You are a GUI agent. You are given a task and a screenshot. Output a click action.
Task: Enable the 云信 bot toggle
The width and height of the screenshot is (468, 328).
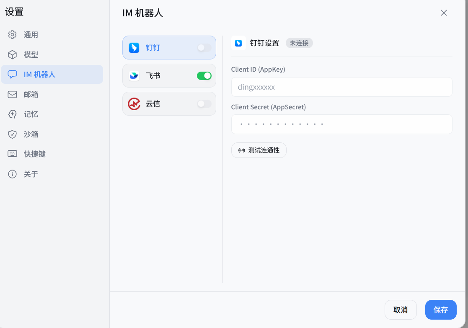tap(204, 103)
